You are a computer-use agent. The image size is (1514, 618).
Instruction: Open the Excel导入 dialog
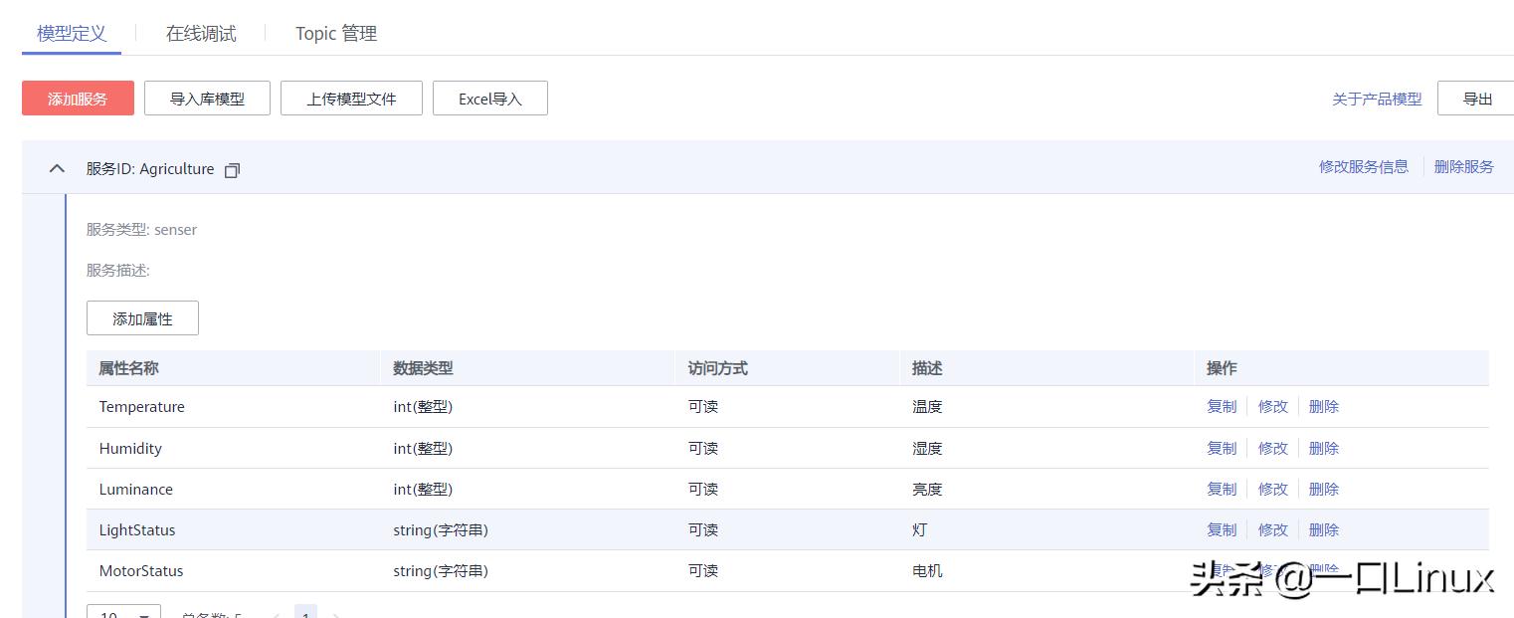click(x=489, y=98)
